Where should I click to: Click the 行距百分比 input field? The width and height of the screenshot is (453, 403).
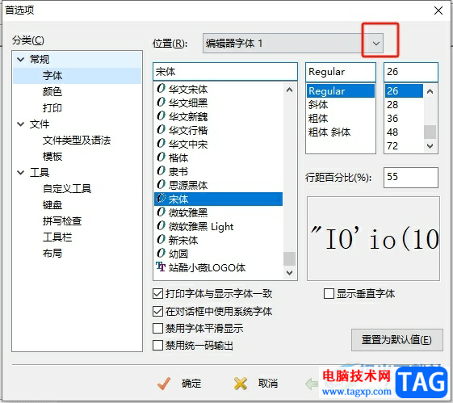[x=410, y=177]
